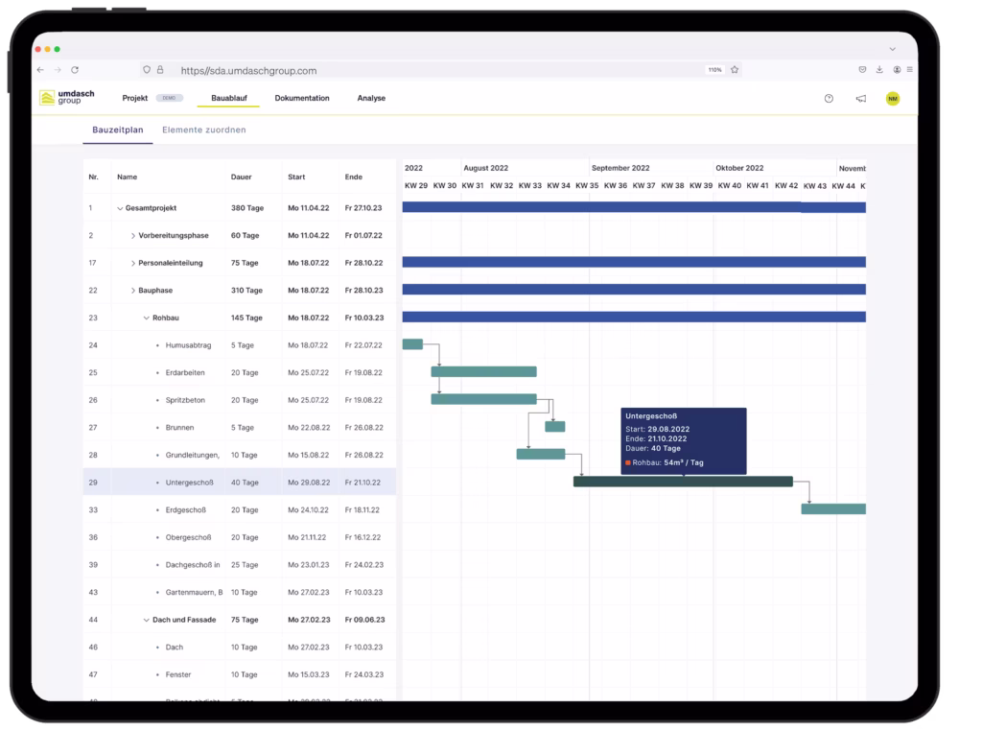
Task: Click the Grundleitungen Gantt bar
Action: (x=541, y=454)
